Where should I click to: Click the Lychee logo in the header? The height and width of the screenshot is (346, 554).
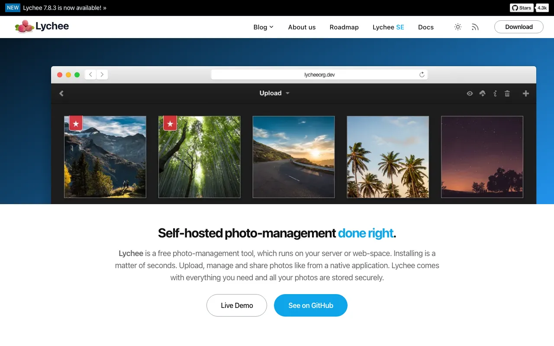(42, 26)
